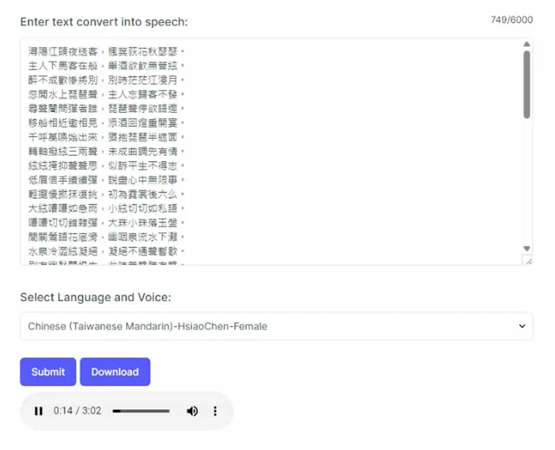Click the 'Enter text convert into speech' label
The height and width of the screenshot is (450, 555).
coord(104,22)
